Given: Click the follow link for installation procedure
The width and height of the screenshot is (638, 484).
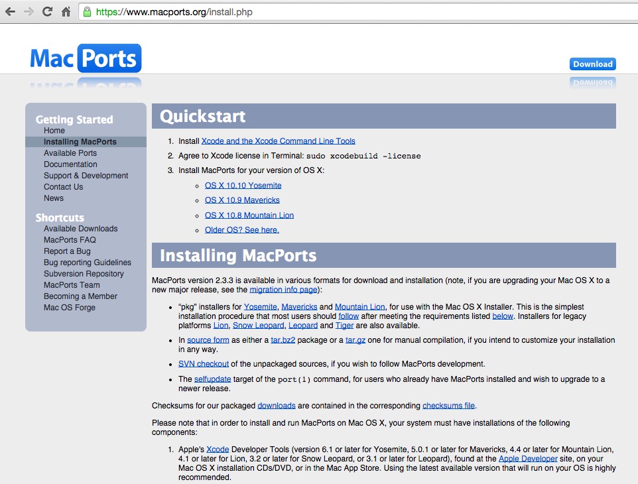Looking at the screenshot, I should [349, 316].
